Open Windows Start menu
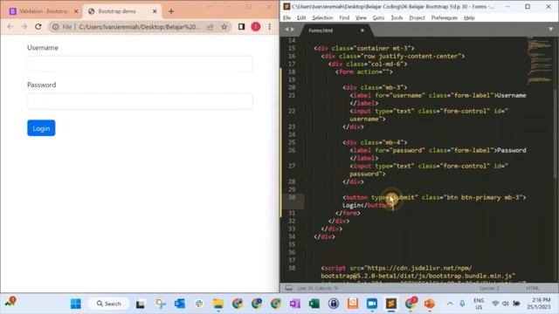559x314 pixels. click(x=76, y=304)
